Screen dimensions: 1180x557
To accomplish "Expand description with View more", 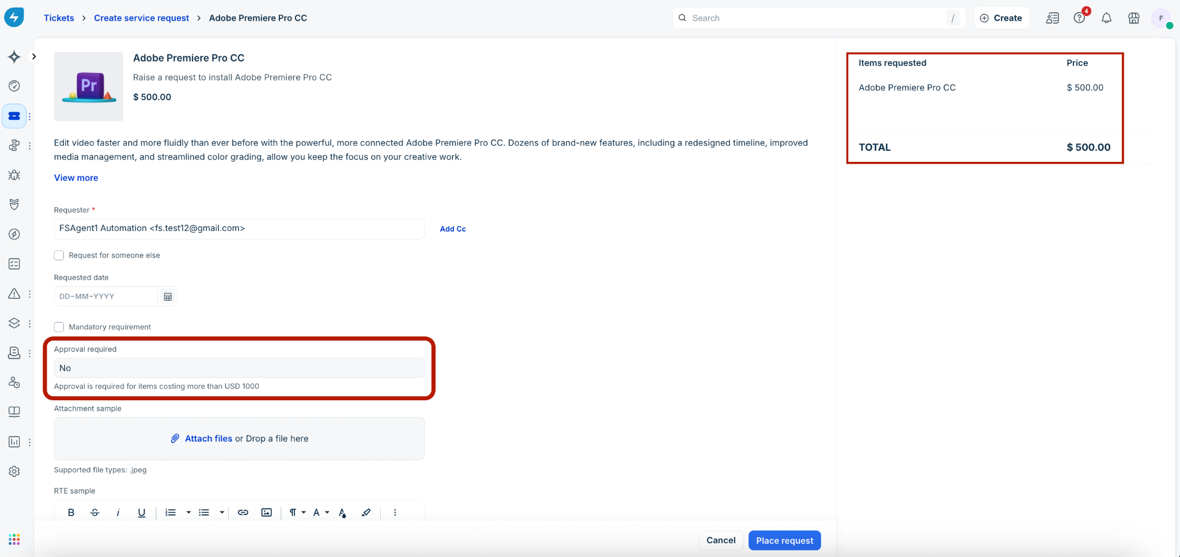I will click(x=76, y=177).
